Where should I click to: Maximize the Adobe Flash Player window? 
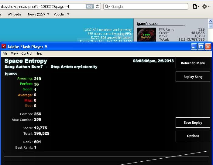pyautogui.click(x=201, y=46)
